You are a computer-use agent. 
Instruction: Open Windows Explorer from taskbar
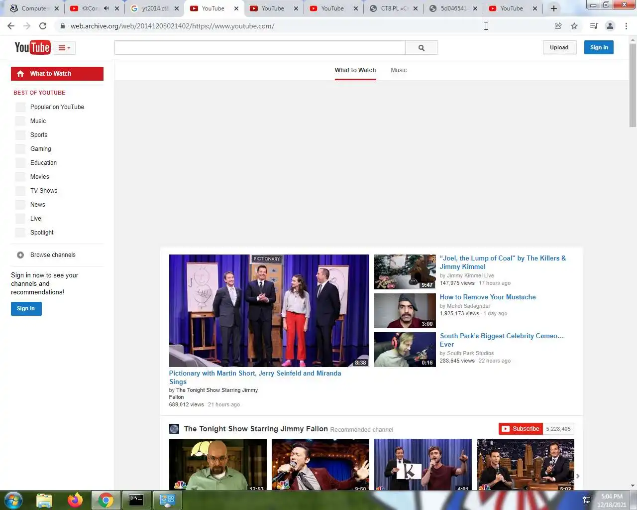44,500
